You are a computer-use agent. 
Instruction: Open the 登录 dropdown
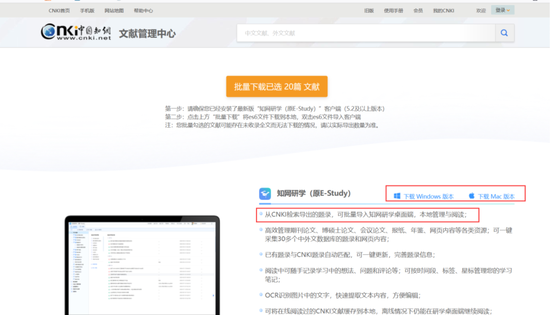(503, 10)
